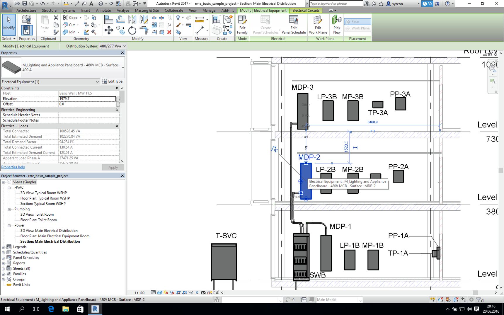The width and height of the screenshot is (504, 315).
Task: Open Floor Plan: Toilet Room view
Action: (x=38, y=220)
